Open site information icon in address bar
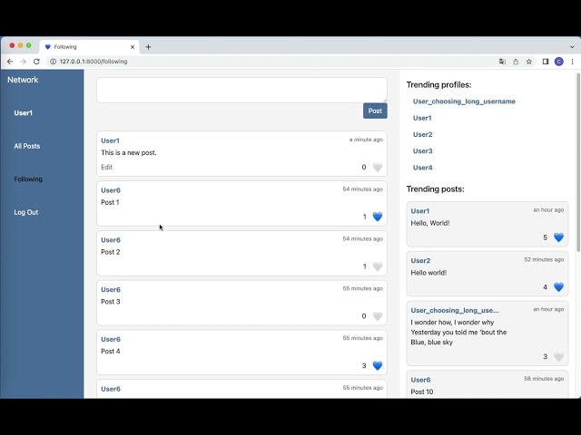Viewport: 581px width, 435px height. (x=53, y=62)
